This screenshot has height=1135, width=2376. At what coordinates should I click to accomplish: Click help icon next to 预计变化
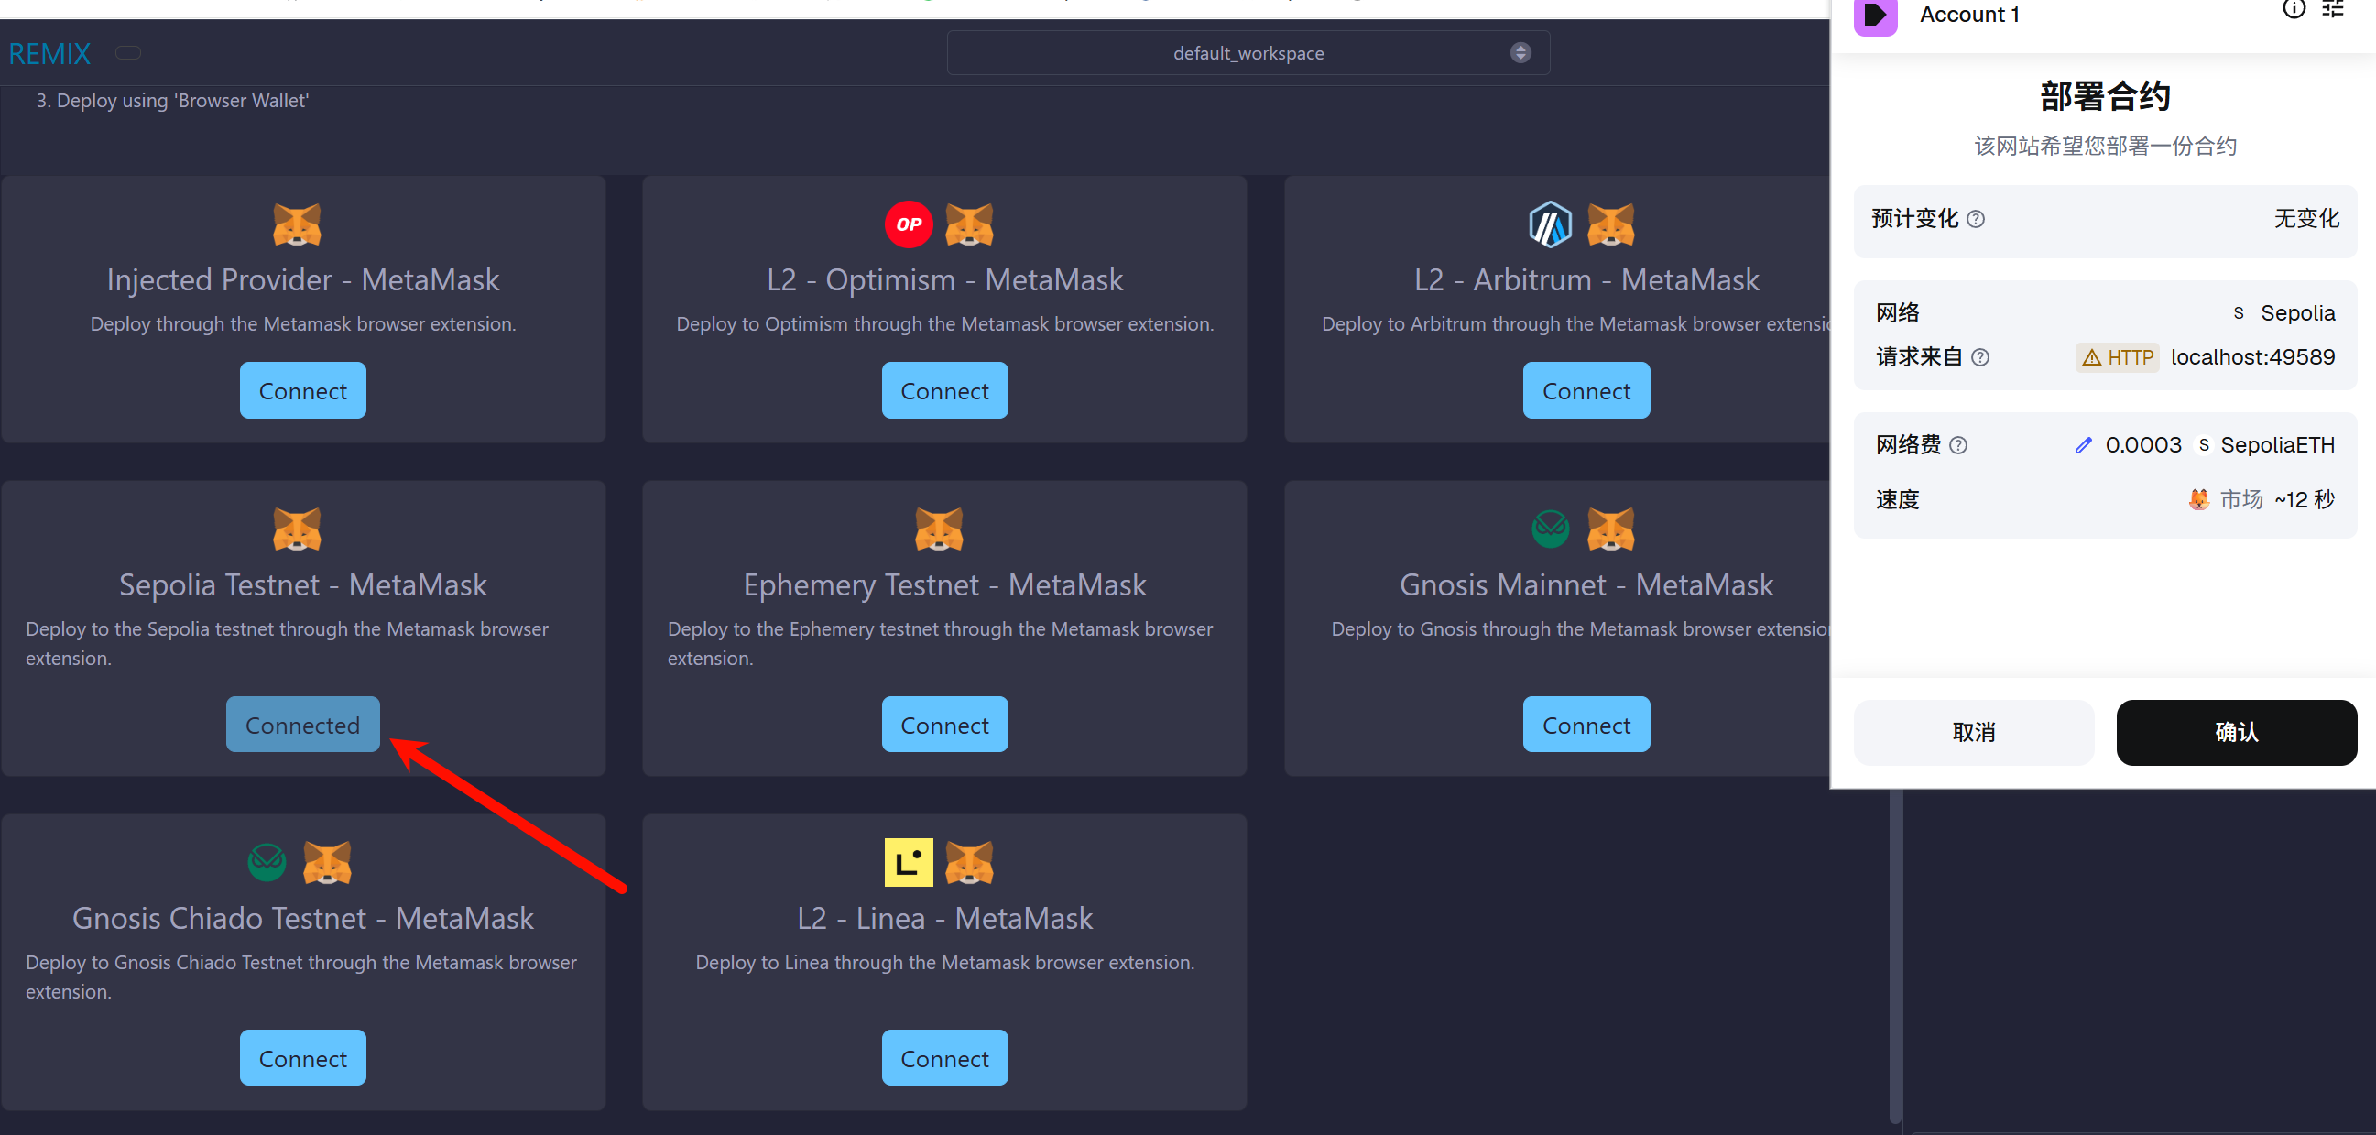[1976, 220]
